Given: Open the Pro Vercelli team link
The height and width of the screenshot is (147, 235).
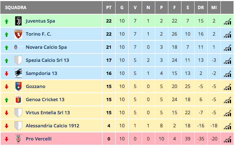Looking at the screenshot, I should [39, 139].
